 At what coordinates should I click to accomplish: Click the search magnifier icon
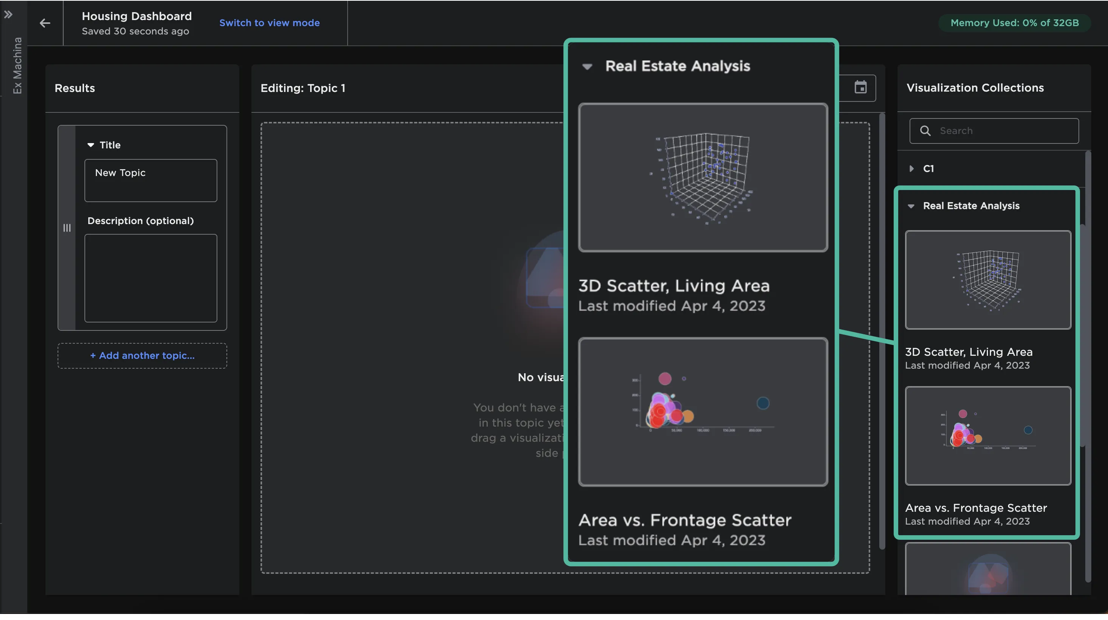click(x=925, y=131)
